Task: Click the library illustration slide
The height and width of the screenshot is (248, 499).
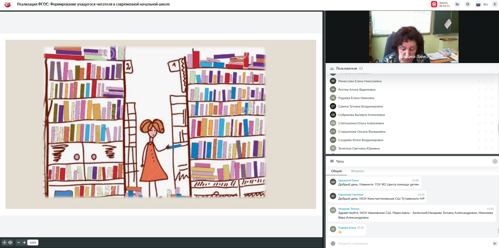Action: point(161,124)
